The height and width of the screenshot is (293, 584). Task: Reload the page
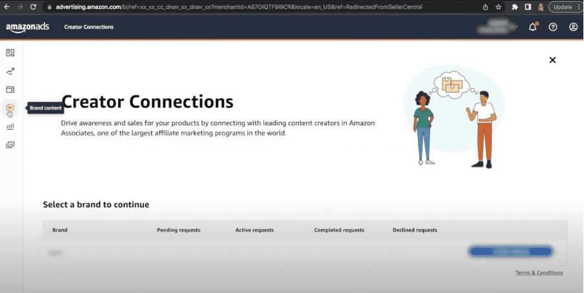tap(34, 6)
